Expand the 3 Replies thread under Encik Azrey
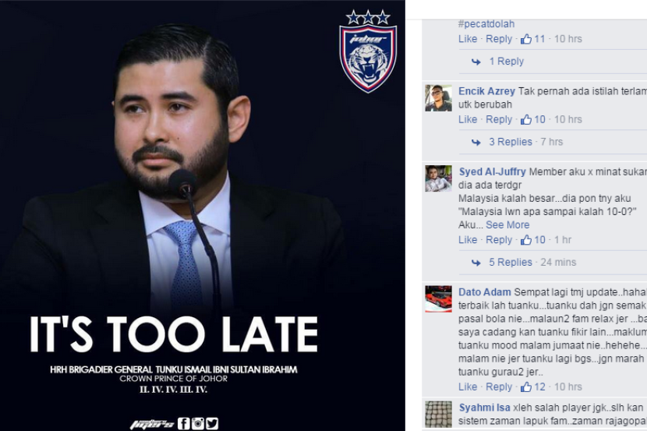 pos(511,142)
